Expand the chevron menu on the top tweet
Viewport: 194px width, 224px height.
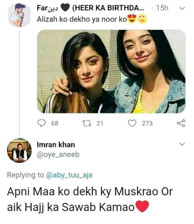click(182, 9)
